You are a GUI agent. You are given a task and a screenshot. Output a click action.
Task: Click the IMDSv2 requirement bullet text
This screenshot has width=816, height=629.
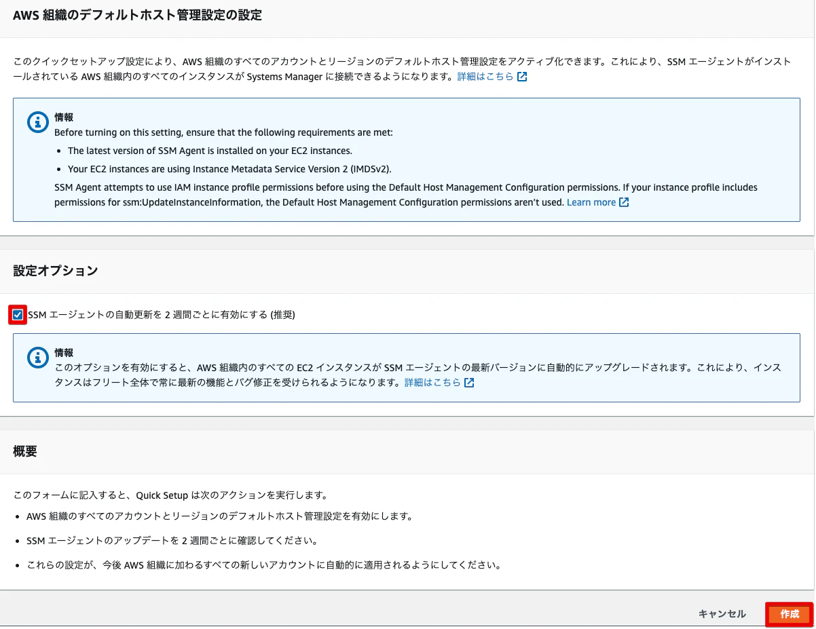click(x=229, y=169)
